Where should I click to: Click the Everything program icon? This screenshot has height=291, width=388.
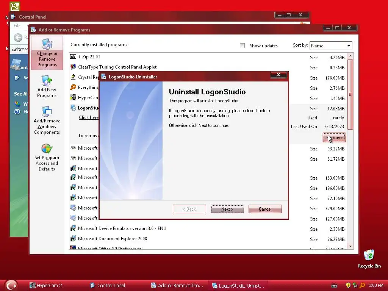(x=73, y=87)
